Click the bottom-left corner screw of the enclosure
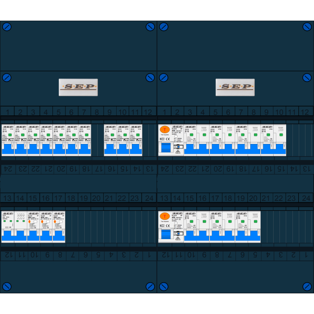The height and width of the screenshot is (314, 314). click(7, 287)
